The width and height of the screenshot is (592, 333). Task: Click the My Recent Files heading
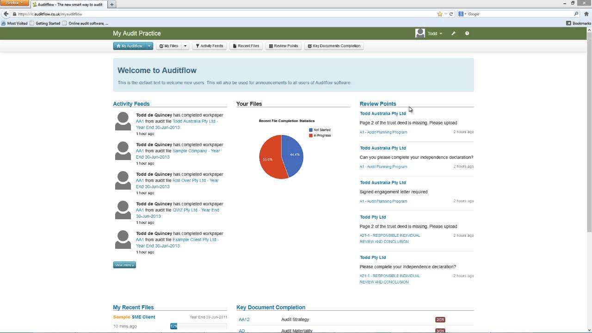(x=133, y=307)
